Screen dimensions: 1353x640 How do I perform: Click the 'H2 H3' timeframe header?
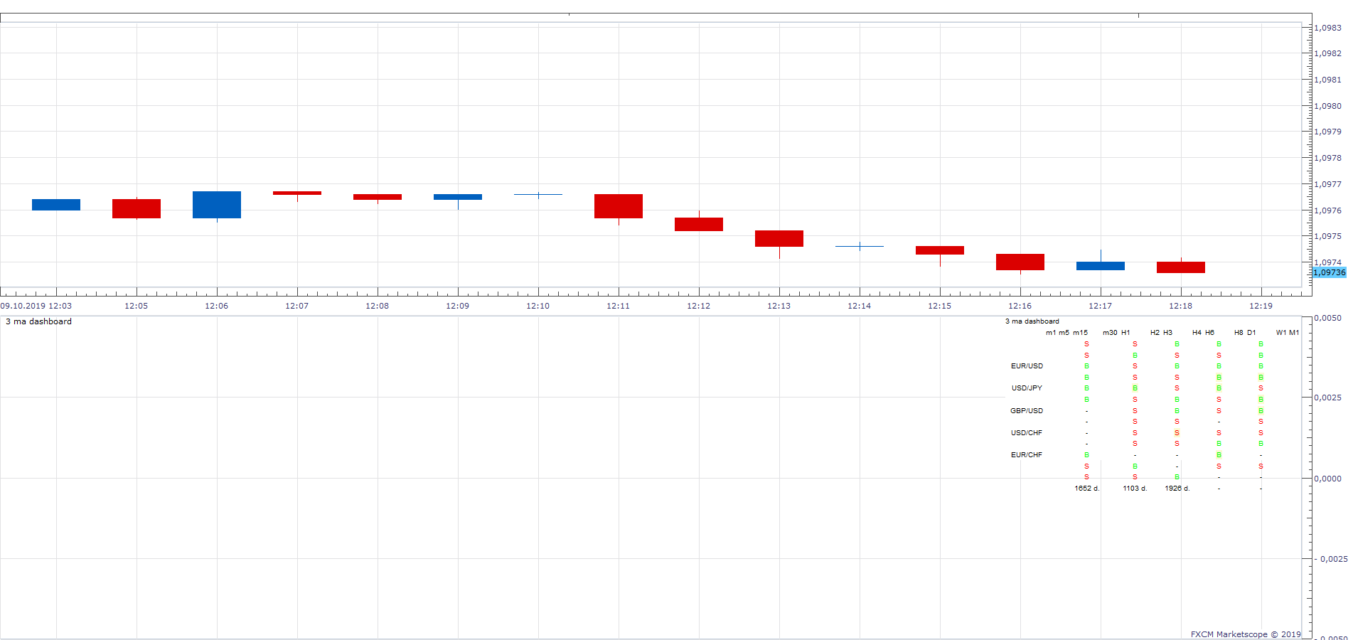point(1161,333)
